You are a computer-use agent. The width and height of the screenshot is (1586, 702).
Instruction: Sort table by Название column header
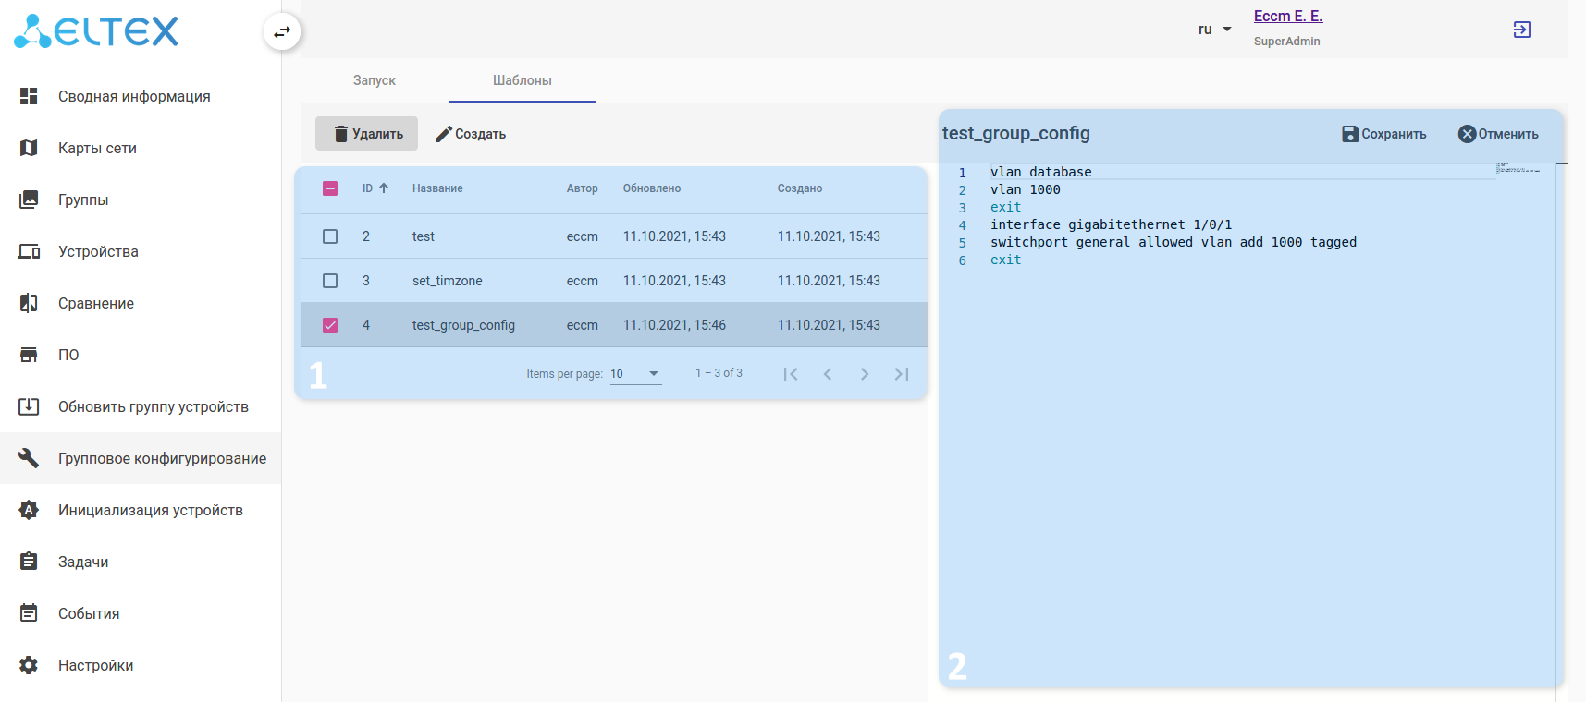click(x=437, y=188)
